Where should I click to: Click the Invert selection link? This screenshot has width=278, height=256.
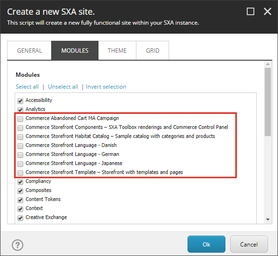(x=106, y=87)
